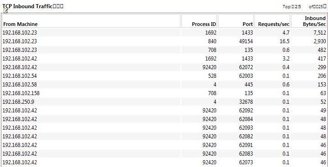
Task: Select the last row with port 62073
Action: pyautogui.click(x=164, y=162)
